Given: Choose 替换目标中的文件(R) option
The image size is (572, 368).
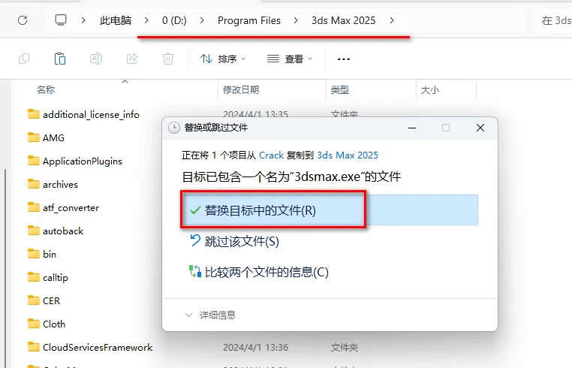Looking at the screenshot, I should click(x=330, y=210).
